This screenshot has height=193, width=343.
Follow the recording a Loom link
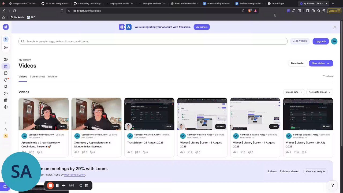coord(75,175)
